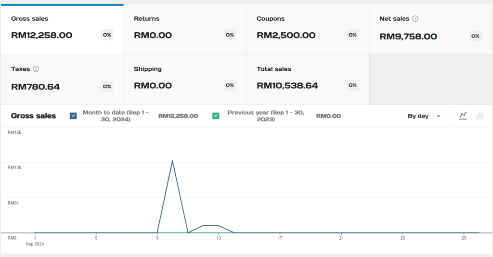The height and width of the screenshot is (257, 493).
Task: Click the RM780.64 taxes value
Action: [35, 87]
